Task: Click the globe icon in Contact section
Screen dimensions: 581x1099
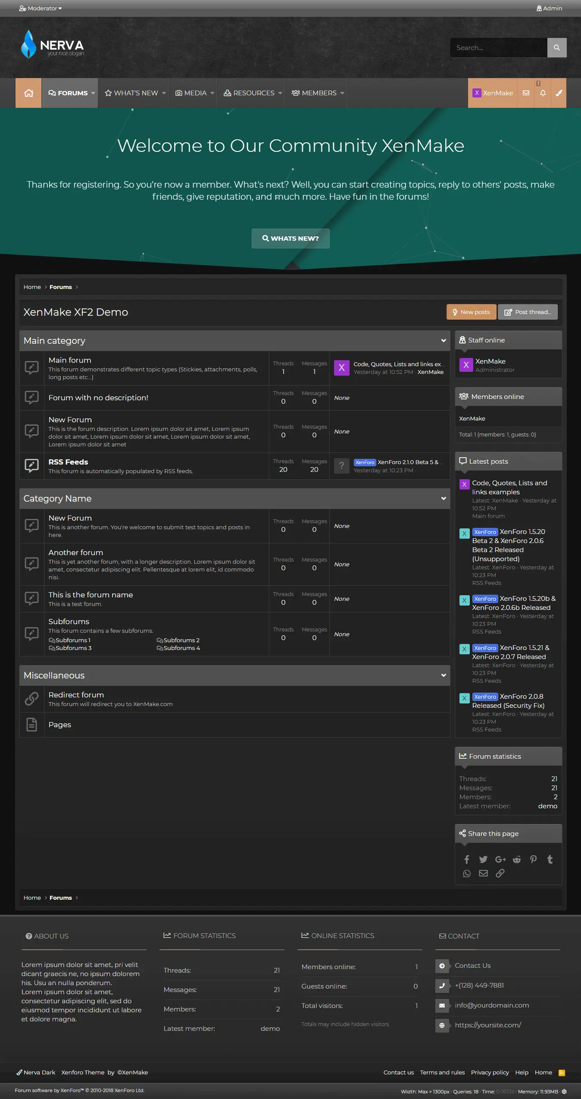Action: click(442, 1025)
